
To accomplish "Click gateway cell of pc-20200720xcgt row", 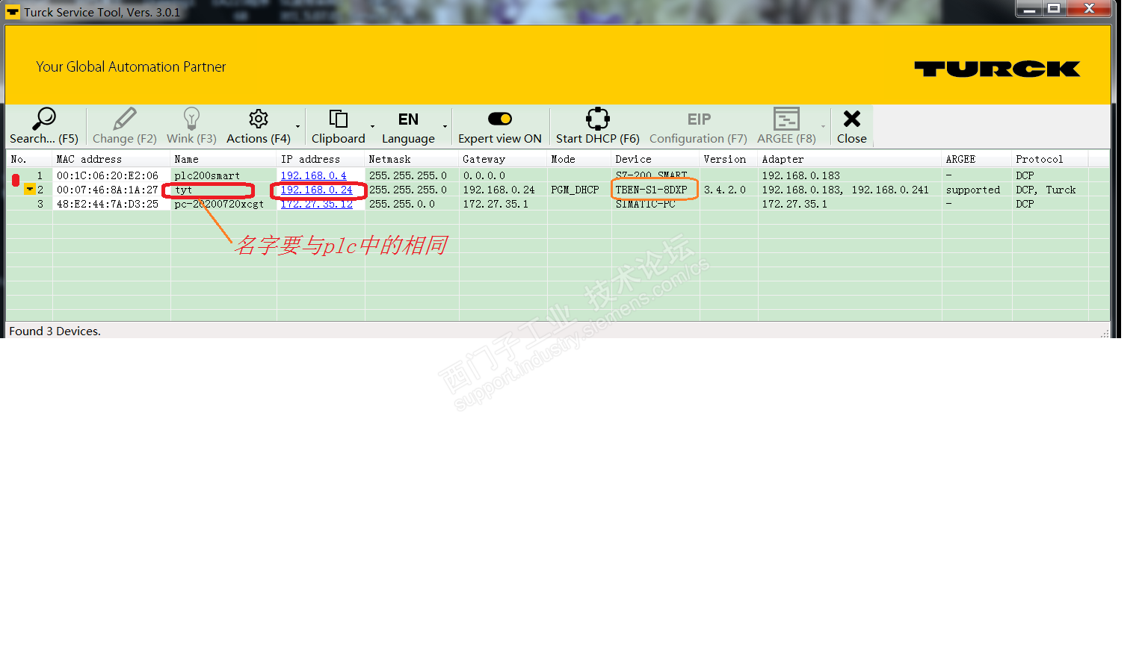I will point(496,204).
